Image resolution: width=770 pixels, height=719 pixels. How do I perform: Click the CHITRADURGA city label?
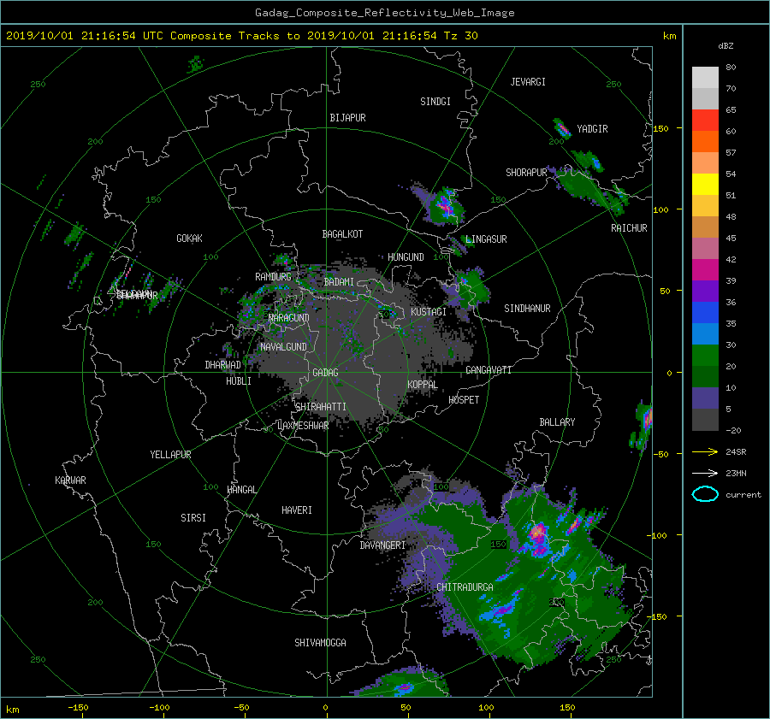click(465, 587)
